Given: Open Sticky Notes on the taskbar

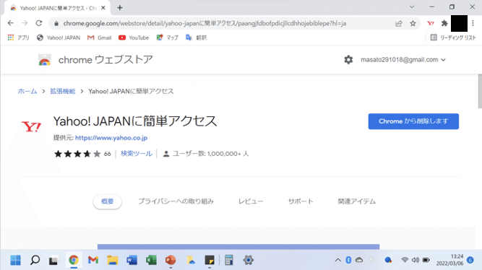Looking at the screenshot, I should [210, 260].
